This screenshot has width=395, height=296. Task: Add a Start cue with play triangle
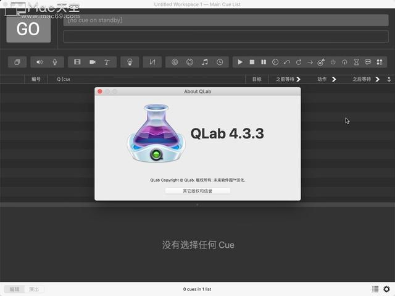240,62
